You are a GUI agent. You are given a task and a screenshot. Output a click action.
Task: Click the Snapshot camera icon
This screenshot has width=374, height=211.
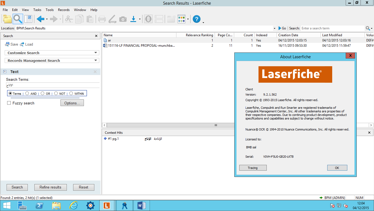[123, 19]
